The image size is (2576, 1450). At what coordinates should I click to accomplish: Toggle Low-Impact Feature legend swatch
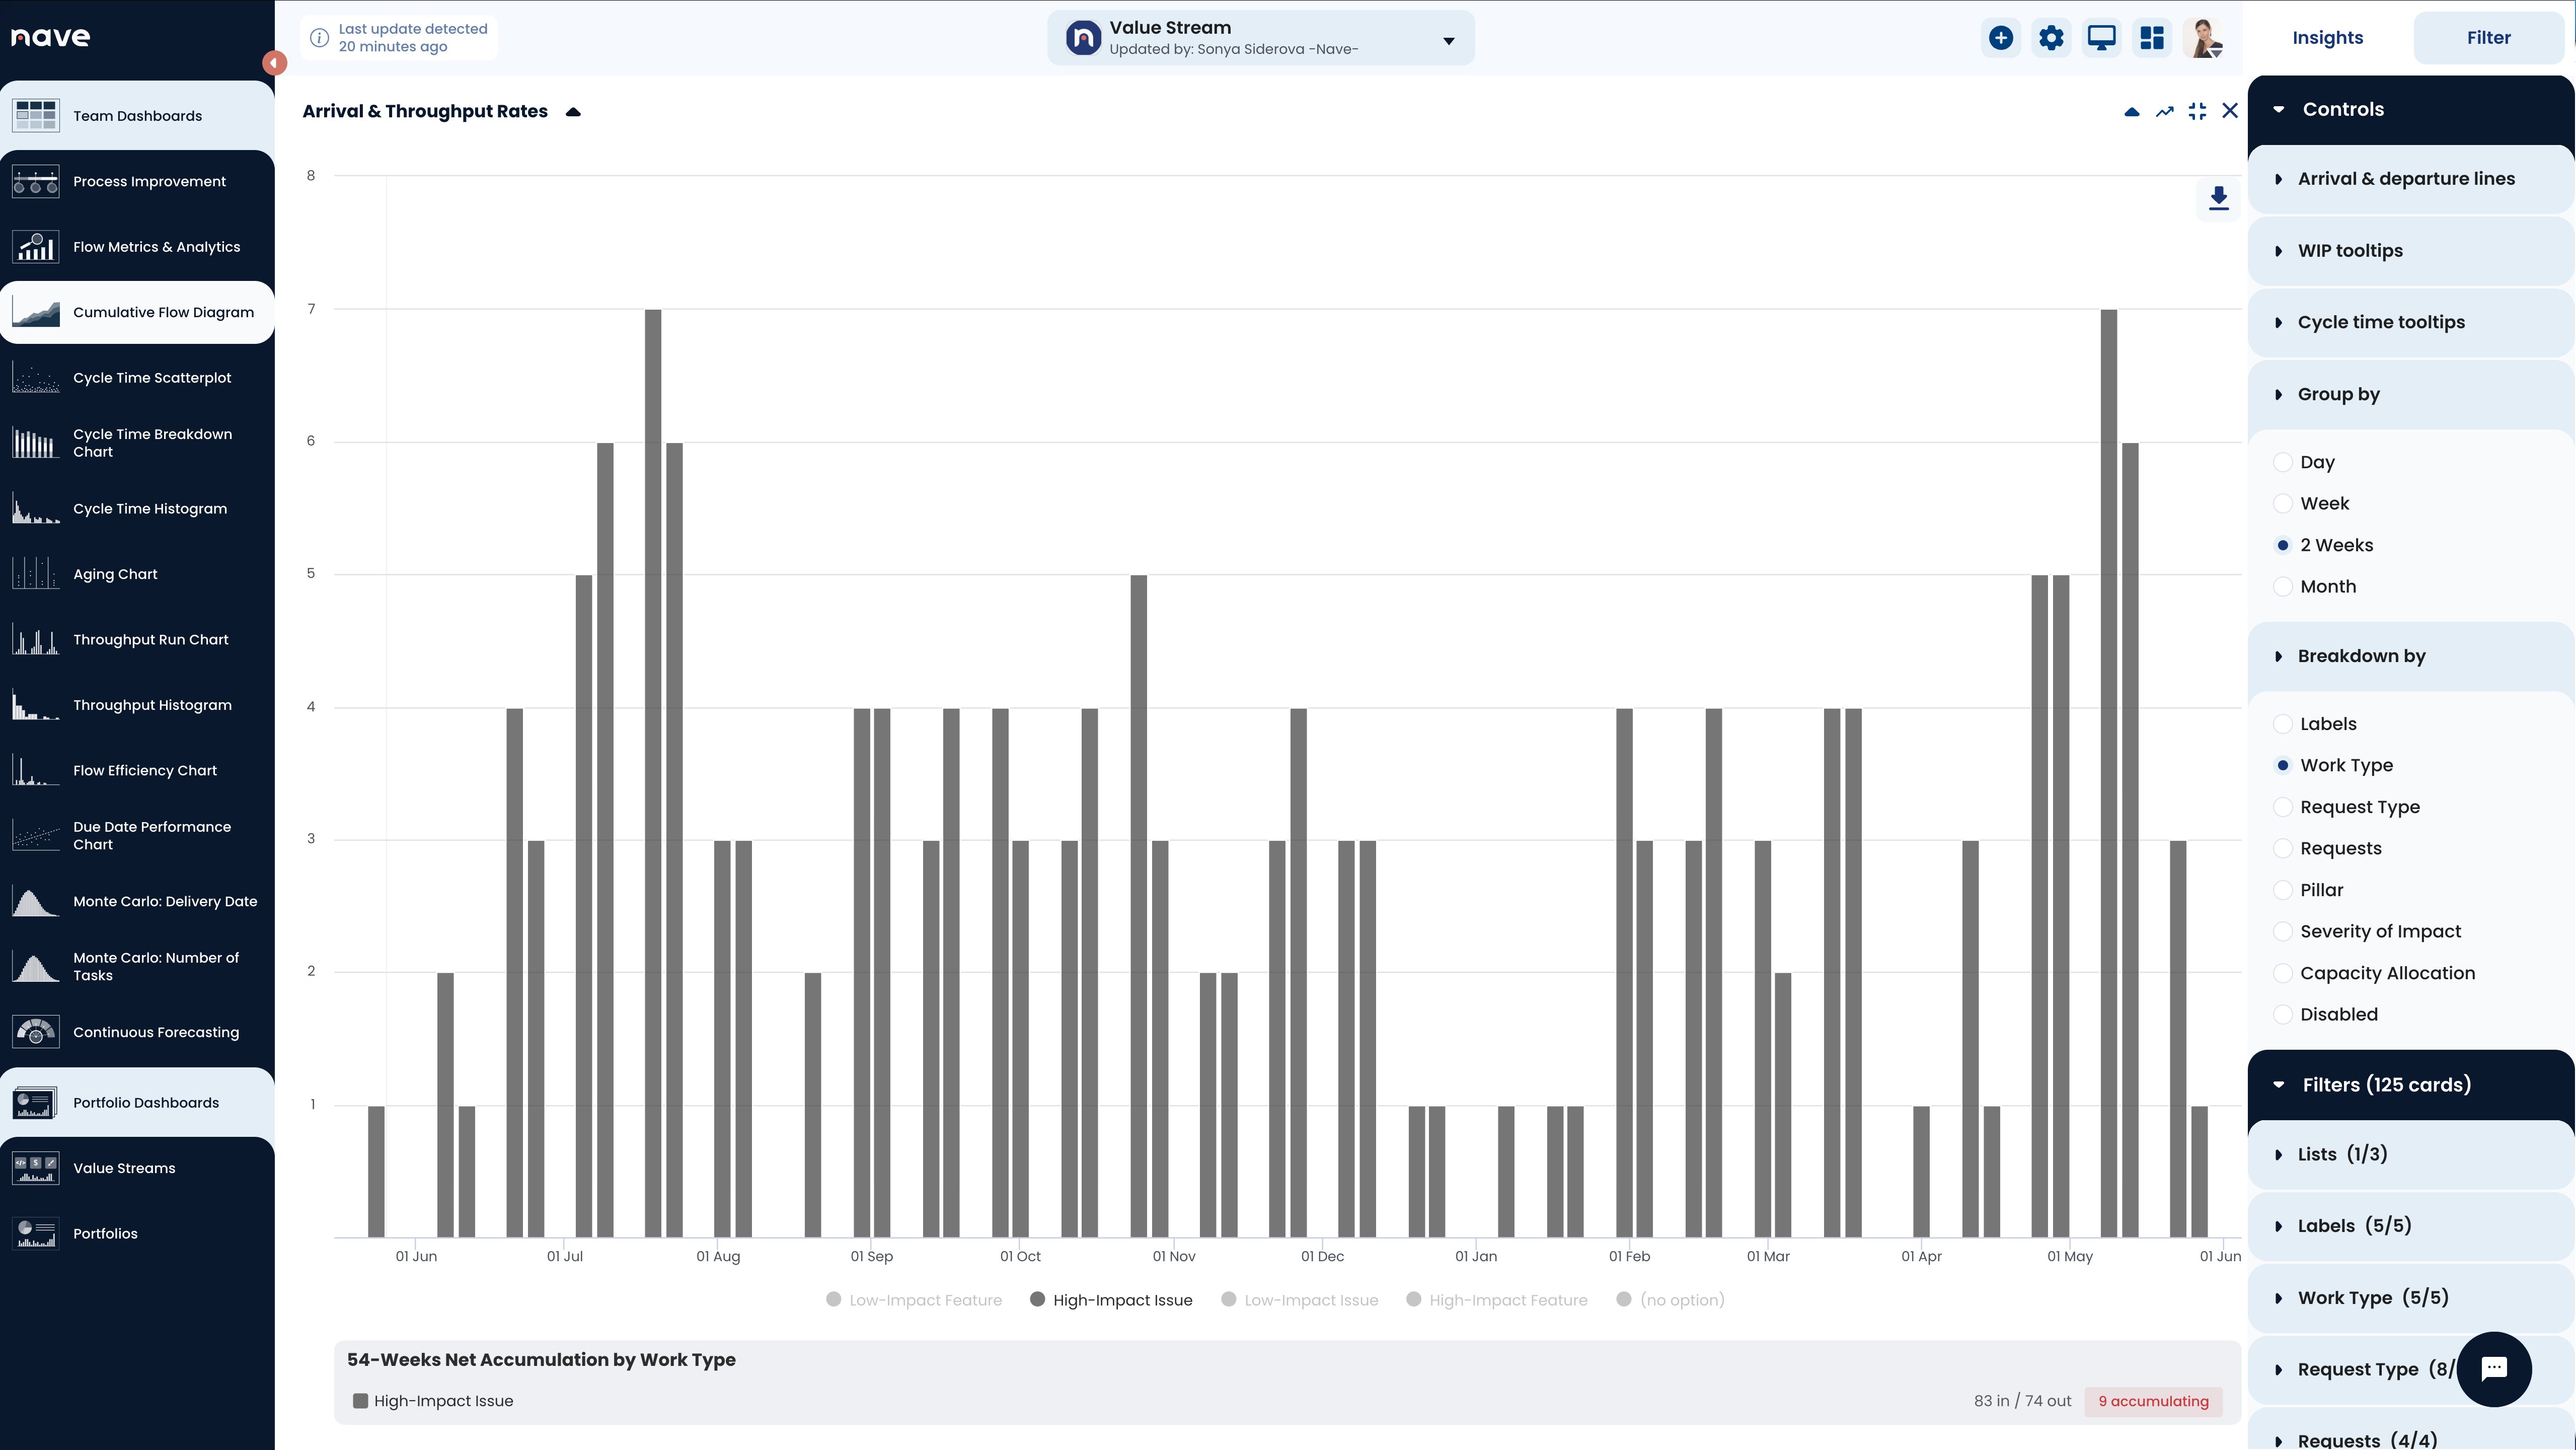coord(833,1300)
